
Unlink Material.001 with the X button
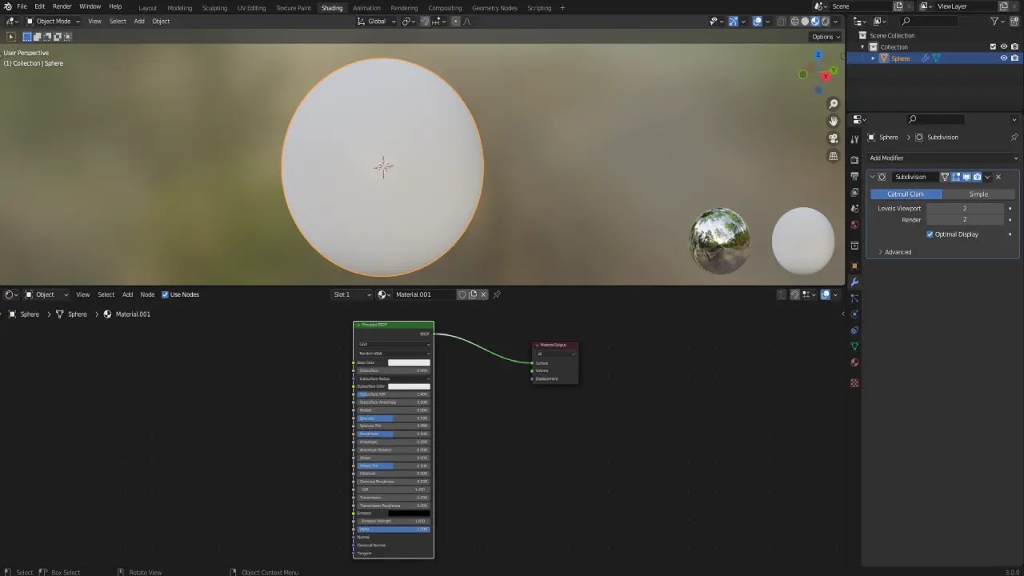483,294
